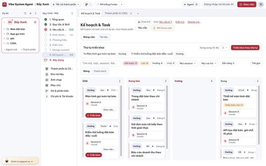Click the Chờ column scrollbar

click(x=121, y=121)
